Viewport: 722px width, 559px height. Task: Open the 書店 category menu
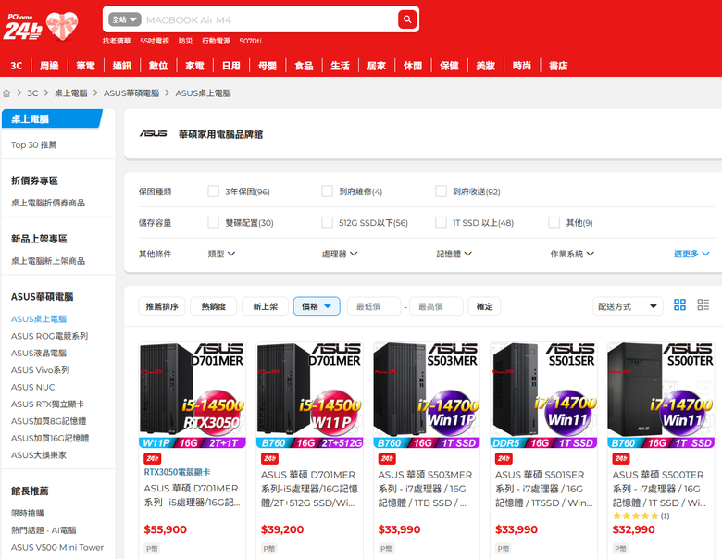tap(558, 66)
